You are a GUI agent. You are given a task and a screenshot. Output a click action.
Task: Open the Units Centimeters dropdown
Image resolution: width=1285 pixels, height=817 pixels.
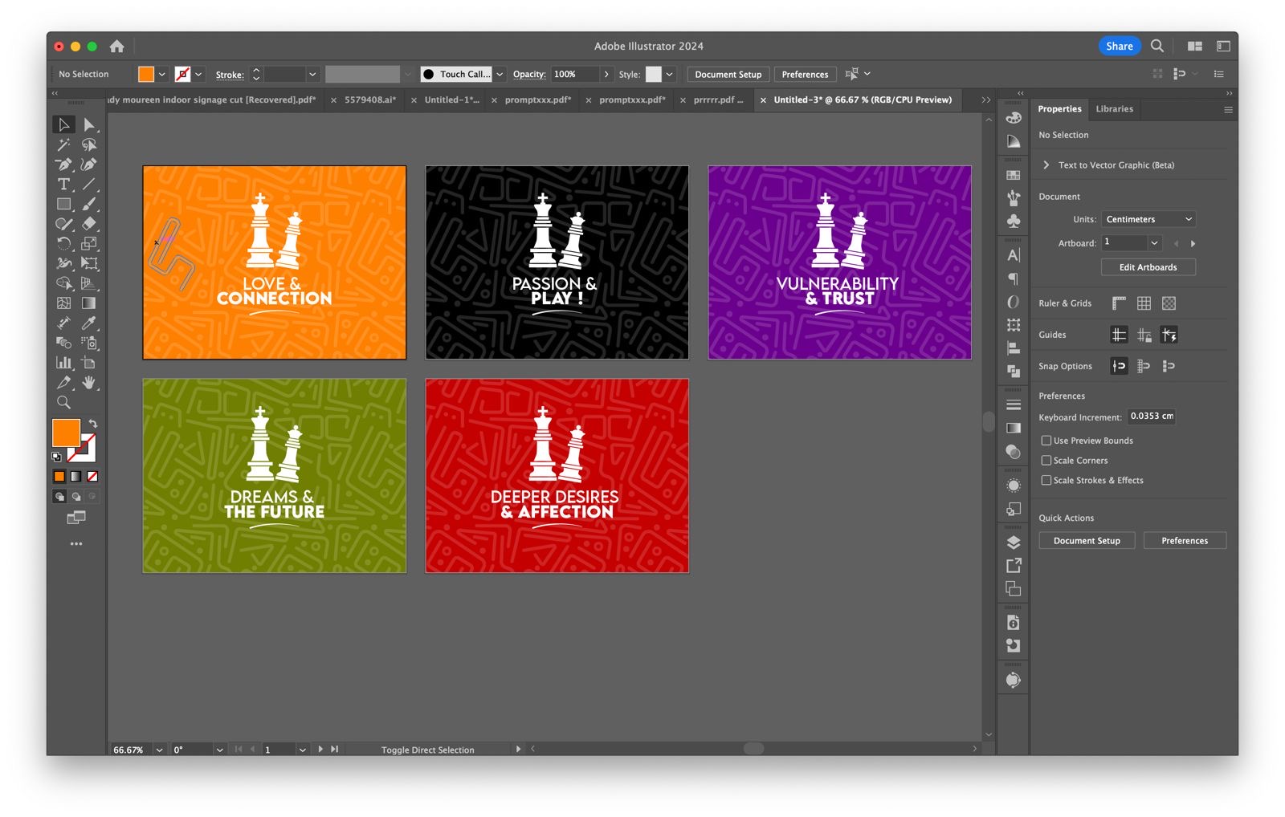[1148, 219]
